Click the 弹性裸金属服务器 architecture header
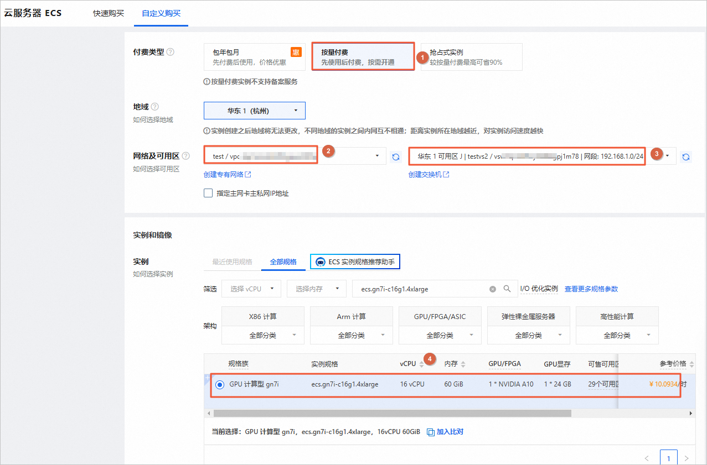The image size is (707, 465). [529, 317]
